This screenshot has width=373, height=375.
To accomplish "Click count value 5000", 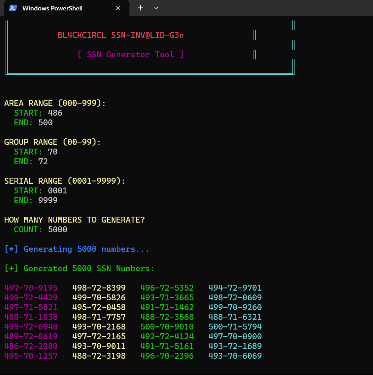I will (57, 230).
